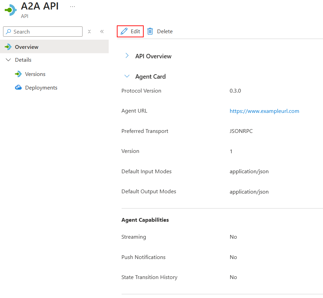Image resolution: width=323 pixels, height=298 pixels.
Task: Click the search magnifier icon
Action: point(8,32)
